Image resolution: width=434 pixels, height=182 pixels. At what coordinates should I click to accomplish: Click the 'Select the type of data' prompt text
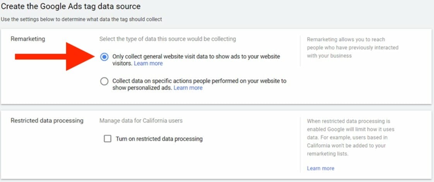pos(167,39)
